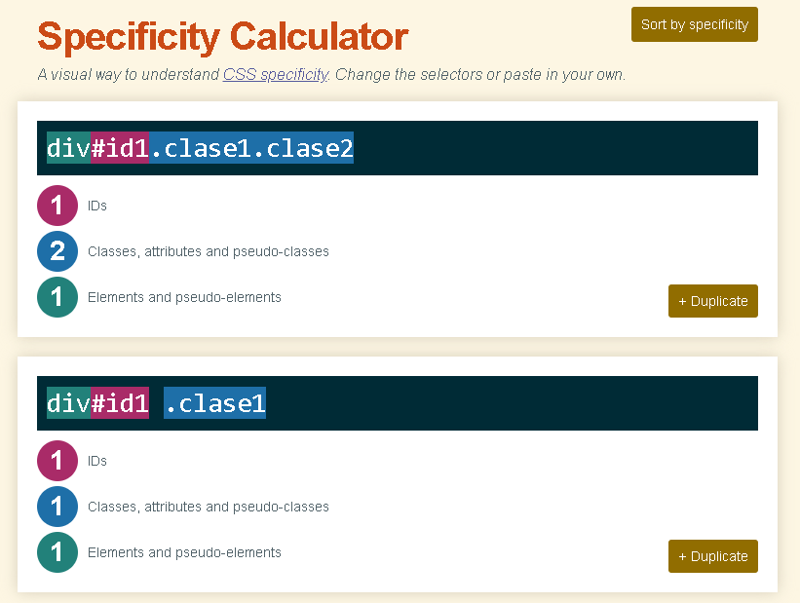Image resolution: width=800 pixels, height=603 pixels.
Task: Click the Specificity Calculator heading
Action: [x=223, y=37]
